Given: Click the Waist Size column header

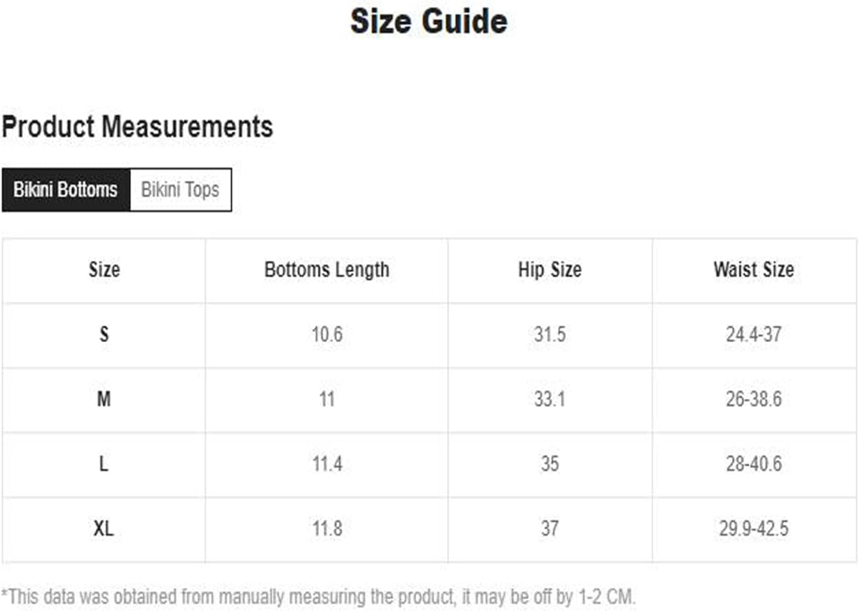Looking at the screenshot, I should coord(754,270).
